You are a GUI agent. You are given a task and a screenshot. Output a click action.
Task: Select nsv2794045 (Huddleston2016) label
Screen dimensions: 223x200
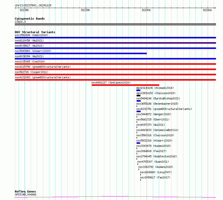pos(157,156)
